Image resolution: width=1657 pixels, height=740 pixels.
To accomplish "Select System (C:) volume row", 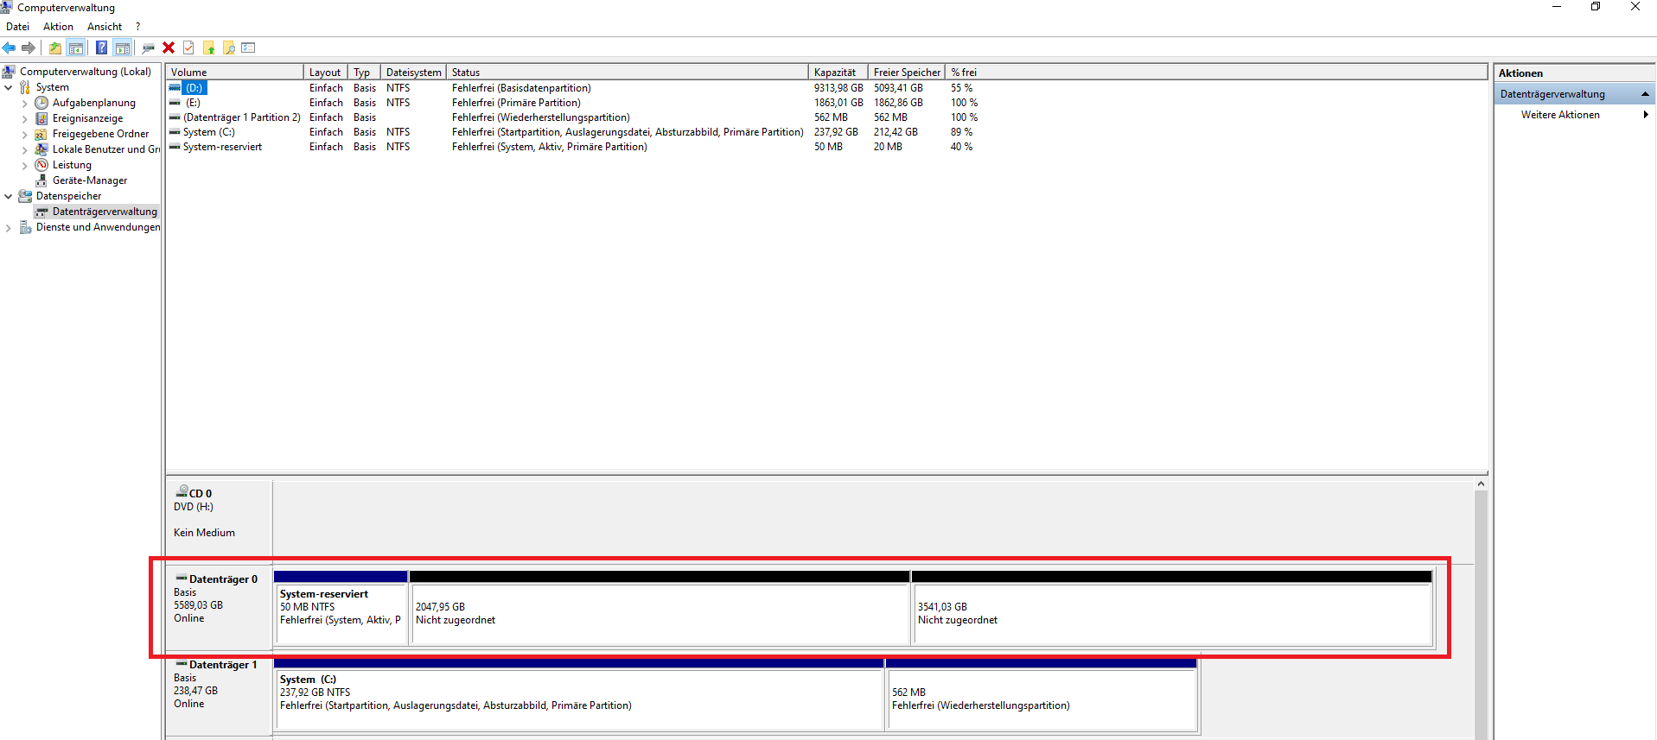I will coord(208,132).
